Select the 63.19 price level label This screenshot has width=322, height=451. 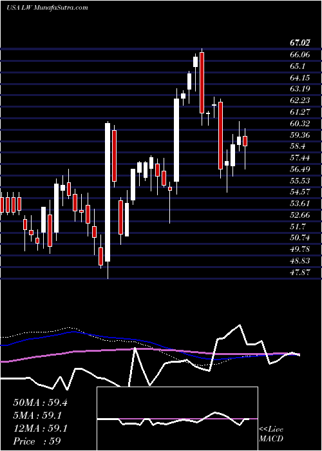click(x=300, y=89)
